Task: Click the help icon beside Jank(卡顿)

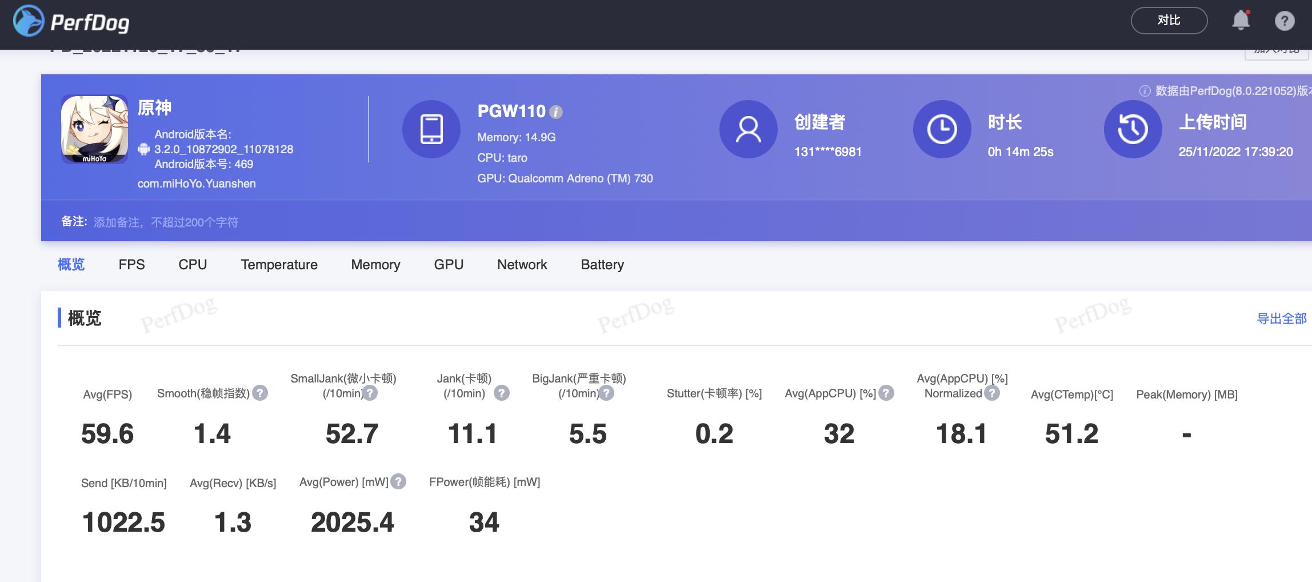Action: pyautogui.click(x=501, y=393)
